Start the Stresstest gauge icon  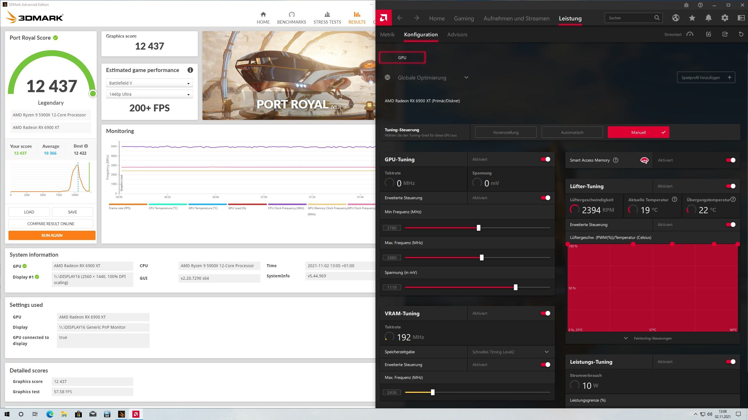(x=690, y=34)
